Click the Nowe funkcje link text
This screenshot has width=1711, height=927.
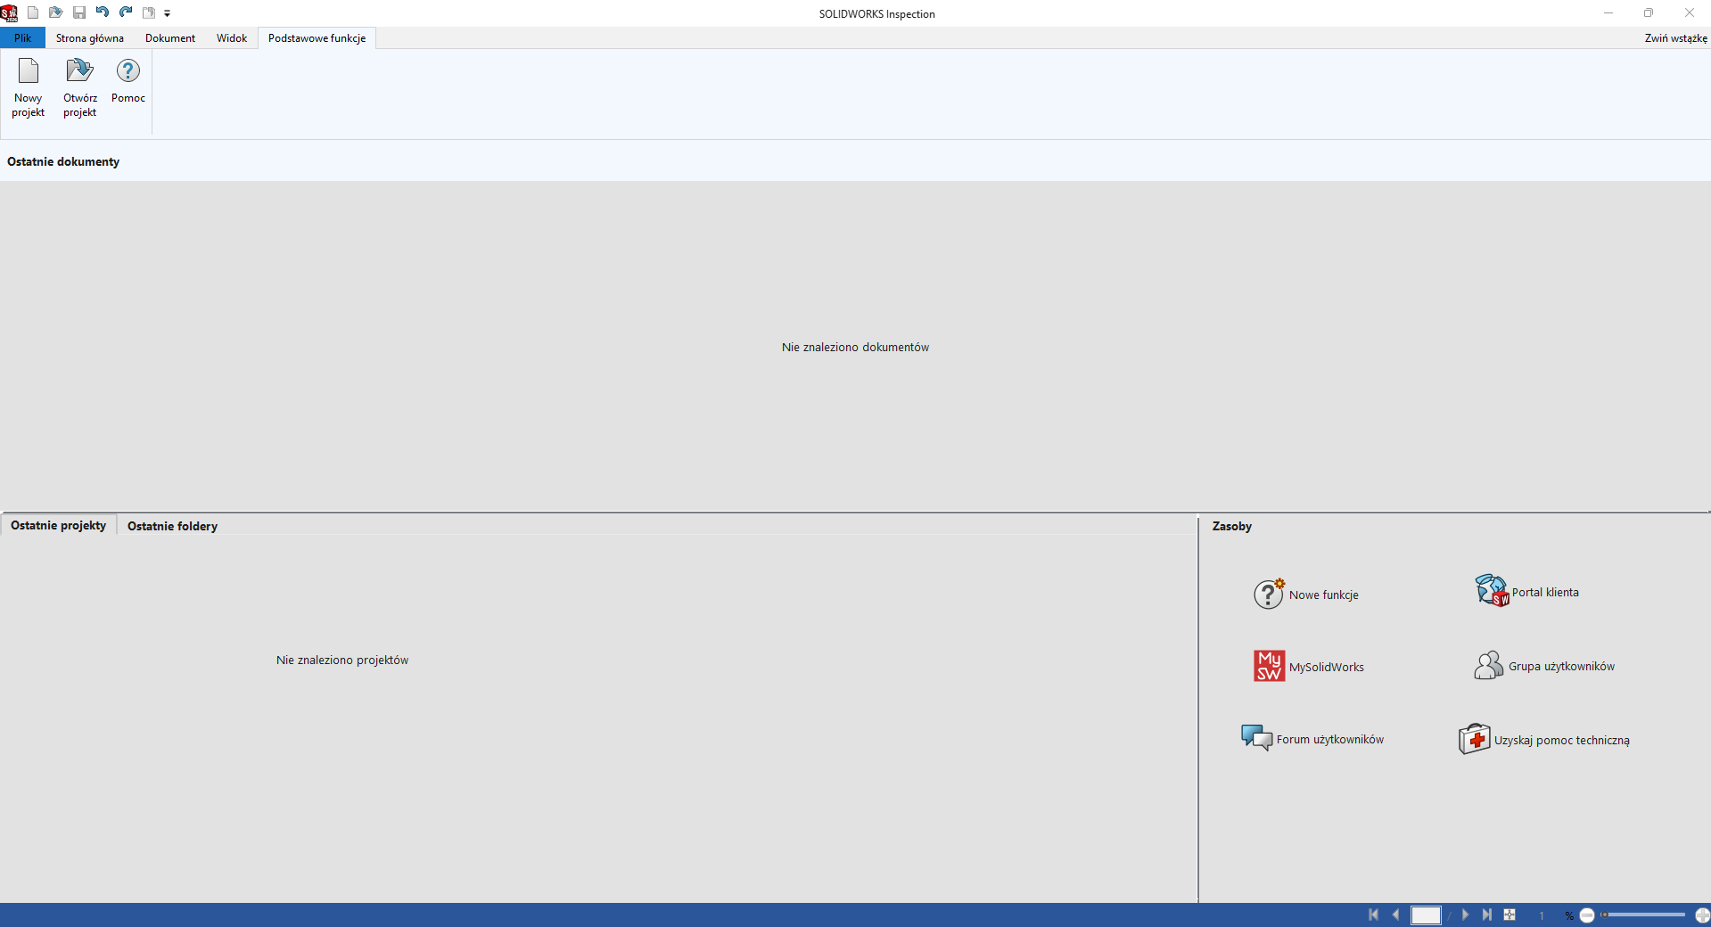tap(1324, 595)
